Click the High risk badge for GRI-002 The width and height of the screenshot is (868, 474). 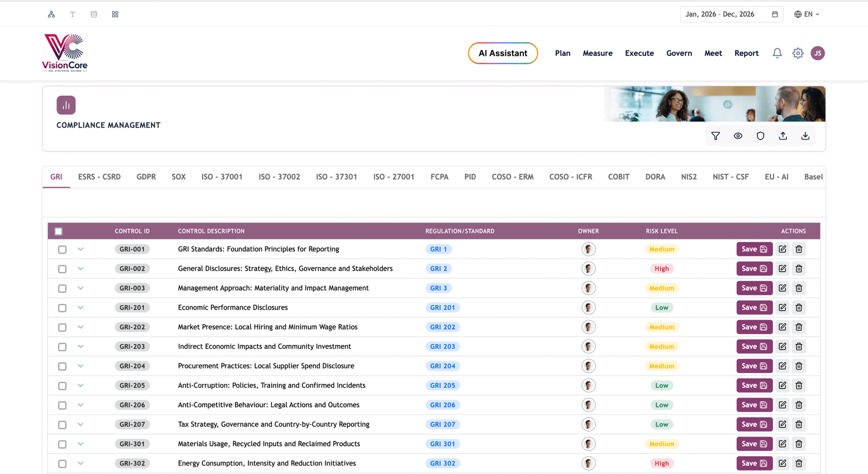coord(661,268)
